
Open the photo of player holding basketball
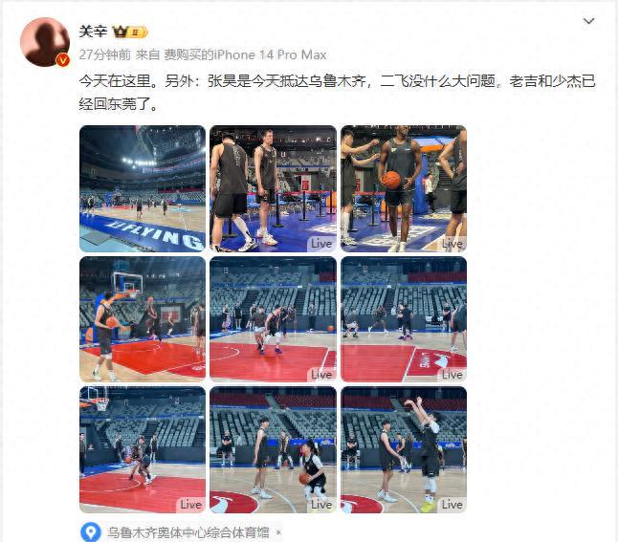[x=404, y=188]
